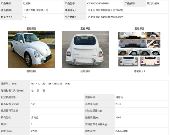This screenshot has width=170, height=135.
Task: Select the product name 纯电动轿车
Action: pos(153,4)
